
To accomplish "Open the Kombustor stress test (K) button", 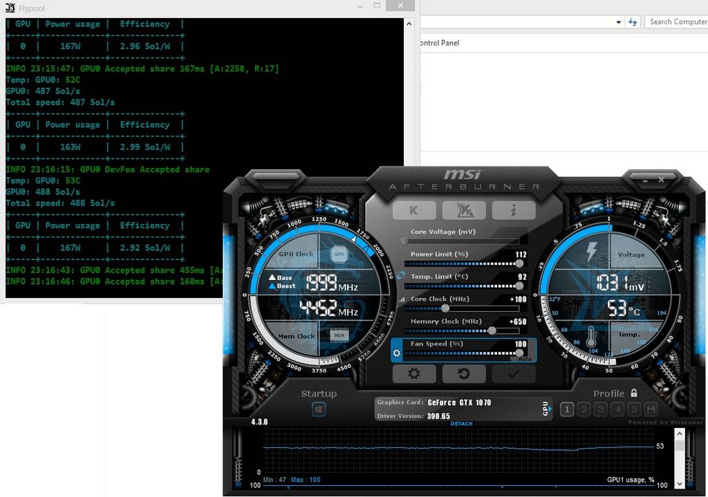I will [414, 210].
